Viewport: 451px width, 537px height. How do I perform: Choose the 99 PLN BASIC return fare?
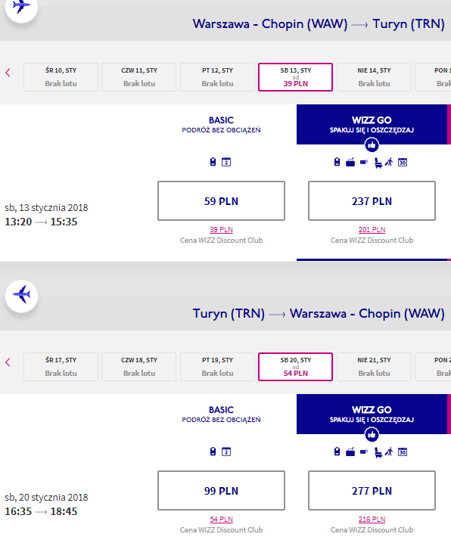point(221,491)
